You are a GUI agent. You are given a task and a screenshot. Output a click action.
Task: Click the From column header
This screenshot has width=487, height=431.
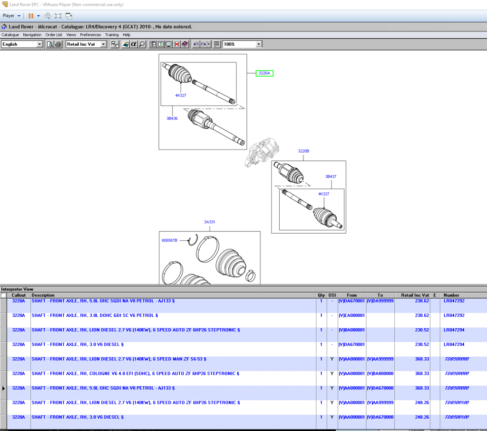pos(351,295)
